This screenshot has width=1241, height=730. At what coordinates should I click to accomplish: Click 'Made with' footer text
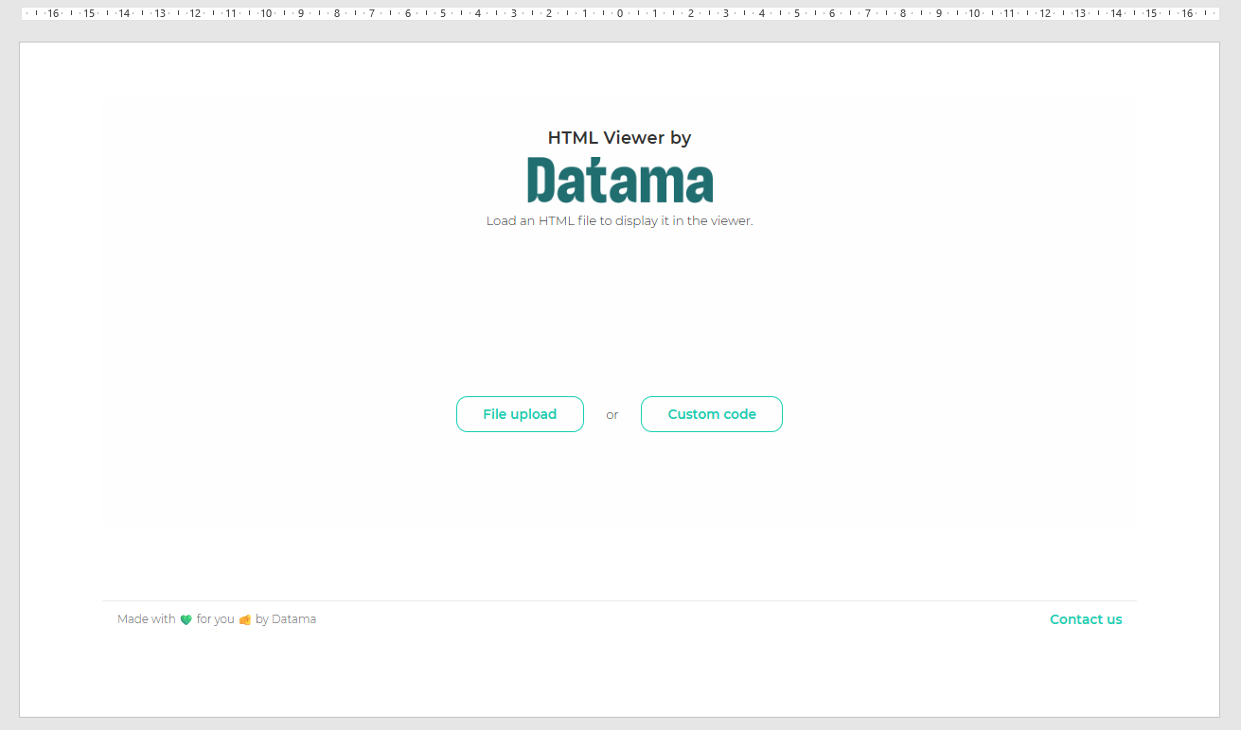(x=147, y=619)
